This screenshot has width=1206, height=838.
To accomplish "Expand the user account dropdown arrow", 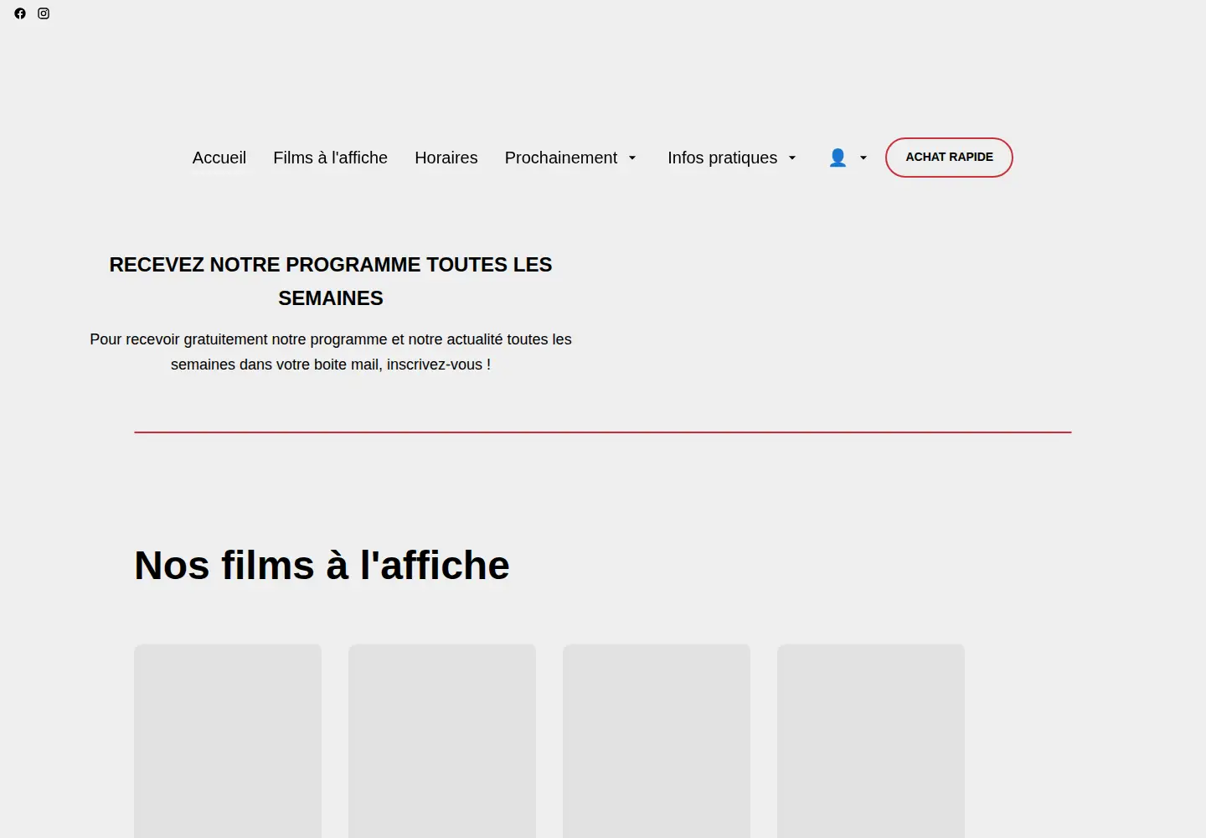I will pyautogui.click(x=863, y=158).
